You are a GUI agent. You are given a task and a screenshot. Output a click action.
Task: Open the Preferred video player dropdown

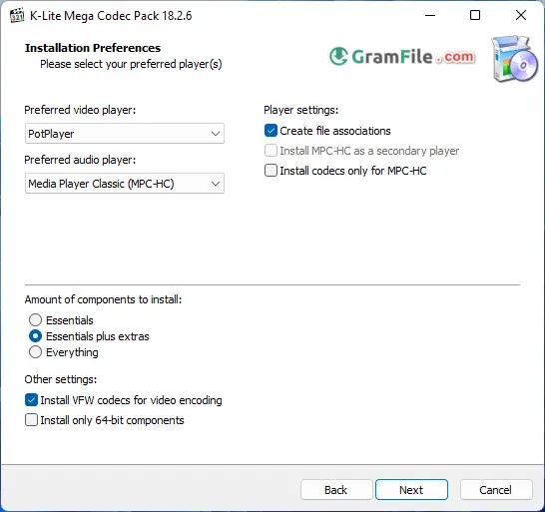pyautogui.click(x=125, y=134)
